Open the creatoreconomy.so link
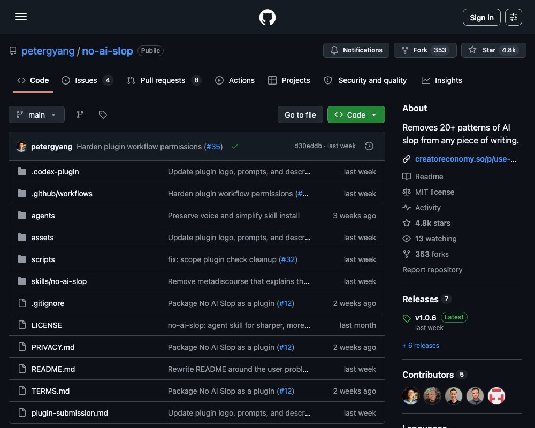The height and width of the screenshot is (428, 535). tap(465, 159)
